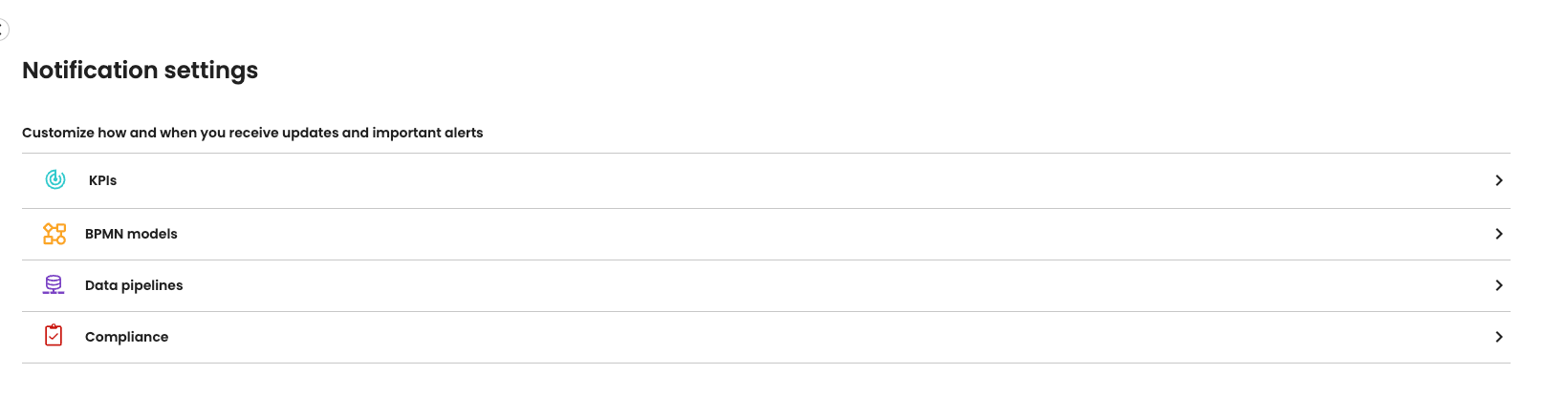1567x416 pixels.
Task: Expand Data pipelines using its right chevron
Action: coord(1498,285)
